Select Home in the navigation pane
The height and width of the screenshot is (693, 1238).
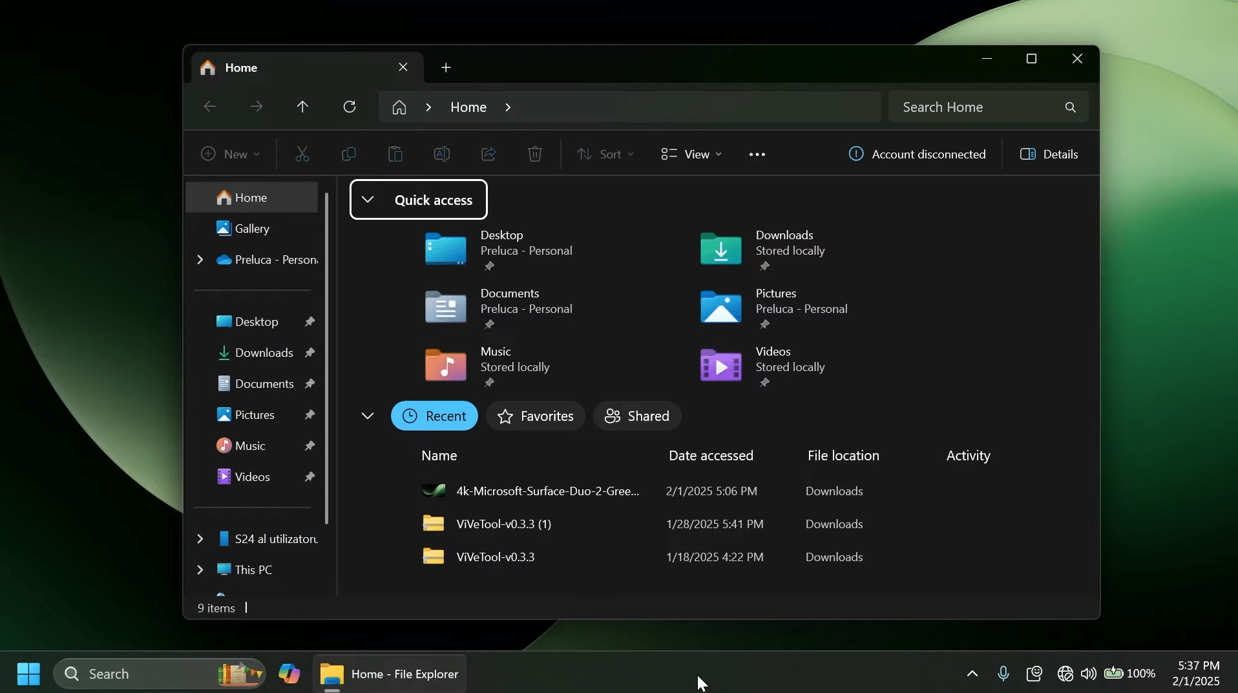coord(252,197)
